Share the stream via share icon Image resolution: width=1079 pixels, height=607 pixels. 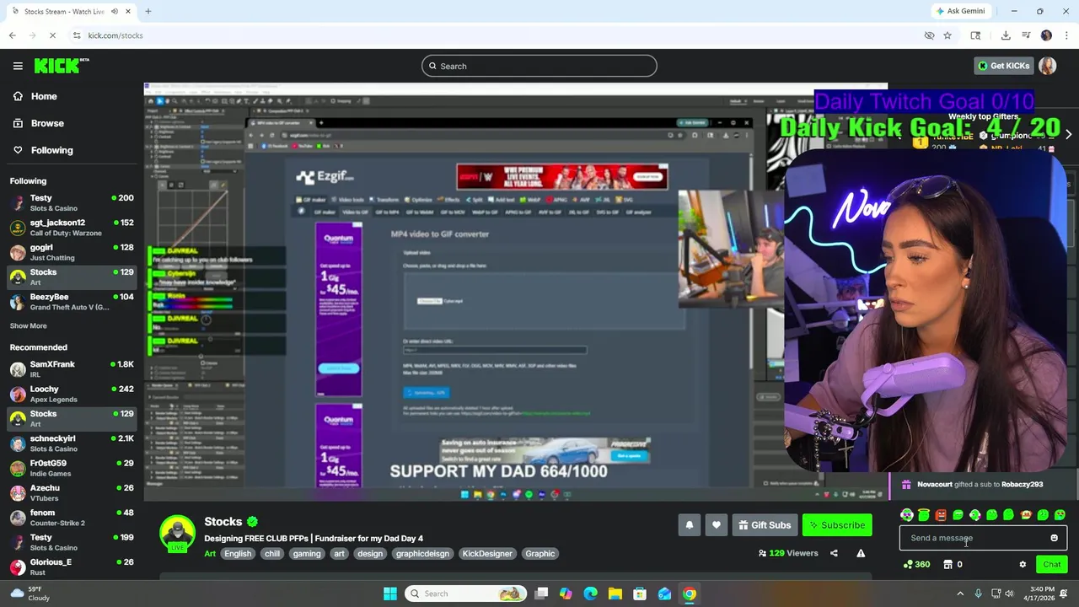coord(834,553)
